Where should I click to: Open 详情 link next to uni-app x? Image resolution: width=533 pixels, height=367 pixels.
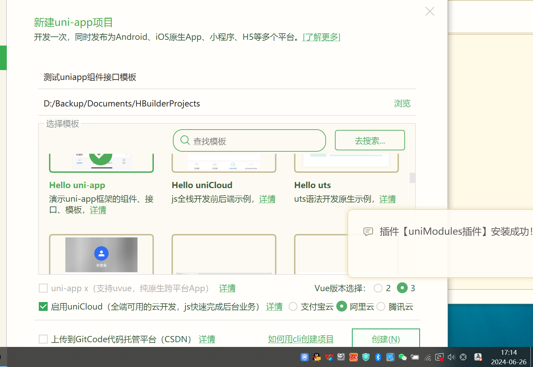pos(227,288)
